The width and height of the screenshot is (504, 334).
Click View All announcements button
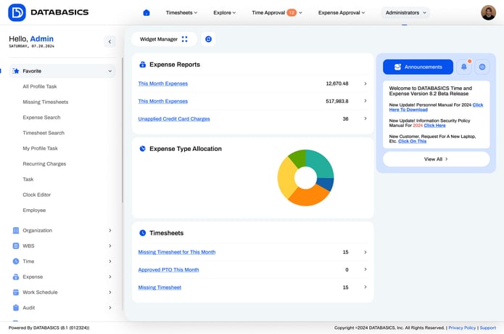[436, 159]
